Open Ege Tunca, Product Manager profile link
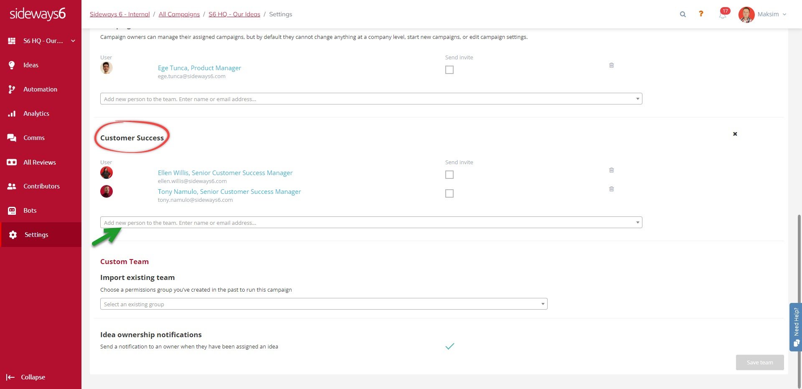 pyautogui.click(x=199, y=68)
